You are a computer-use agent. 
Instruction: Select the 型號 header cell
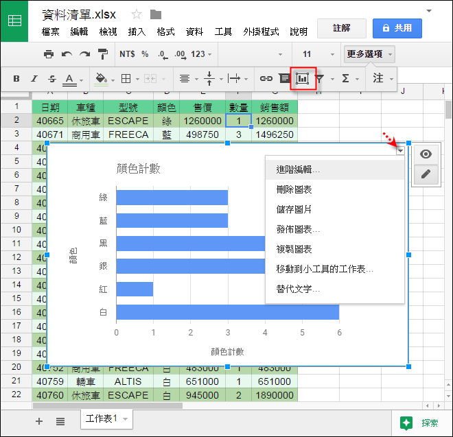coord(128,108)
